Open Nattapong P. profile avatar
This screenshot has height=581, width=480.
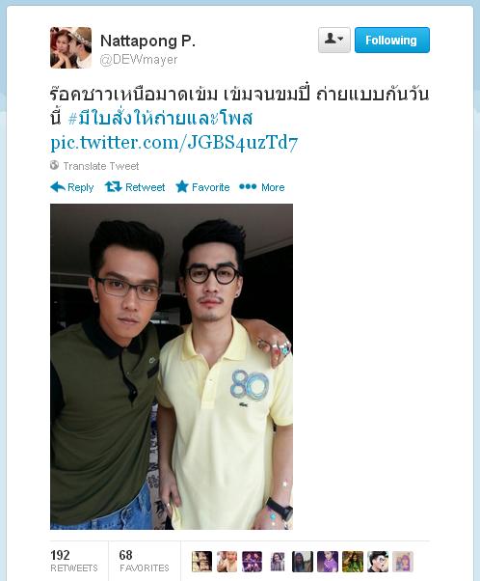pyautogui.click(x=70, y=48)
